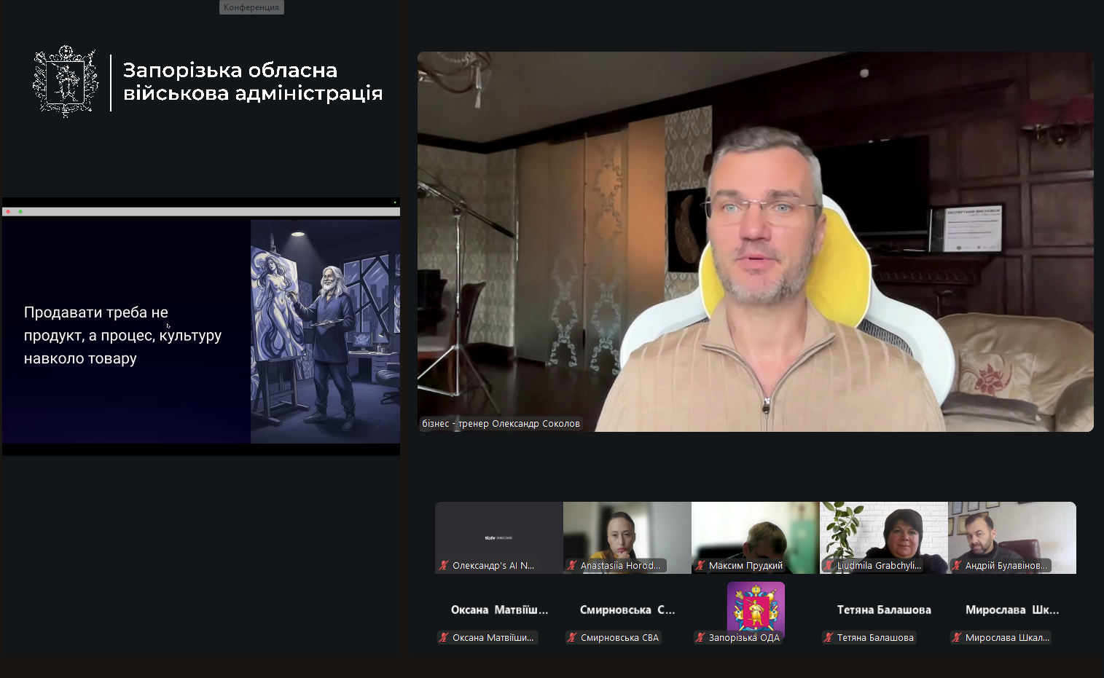Click muted mic icon on Олександр's AI tile
The image size is (1104, 678).
click(x=444, y=566)
